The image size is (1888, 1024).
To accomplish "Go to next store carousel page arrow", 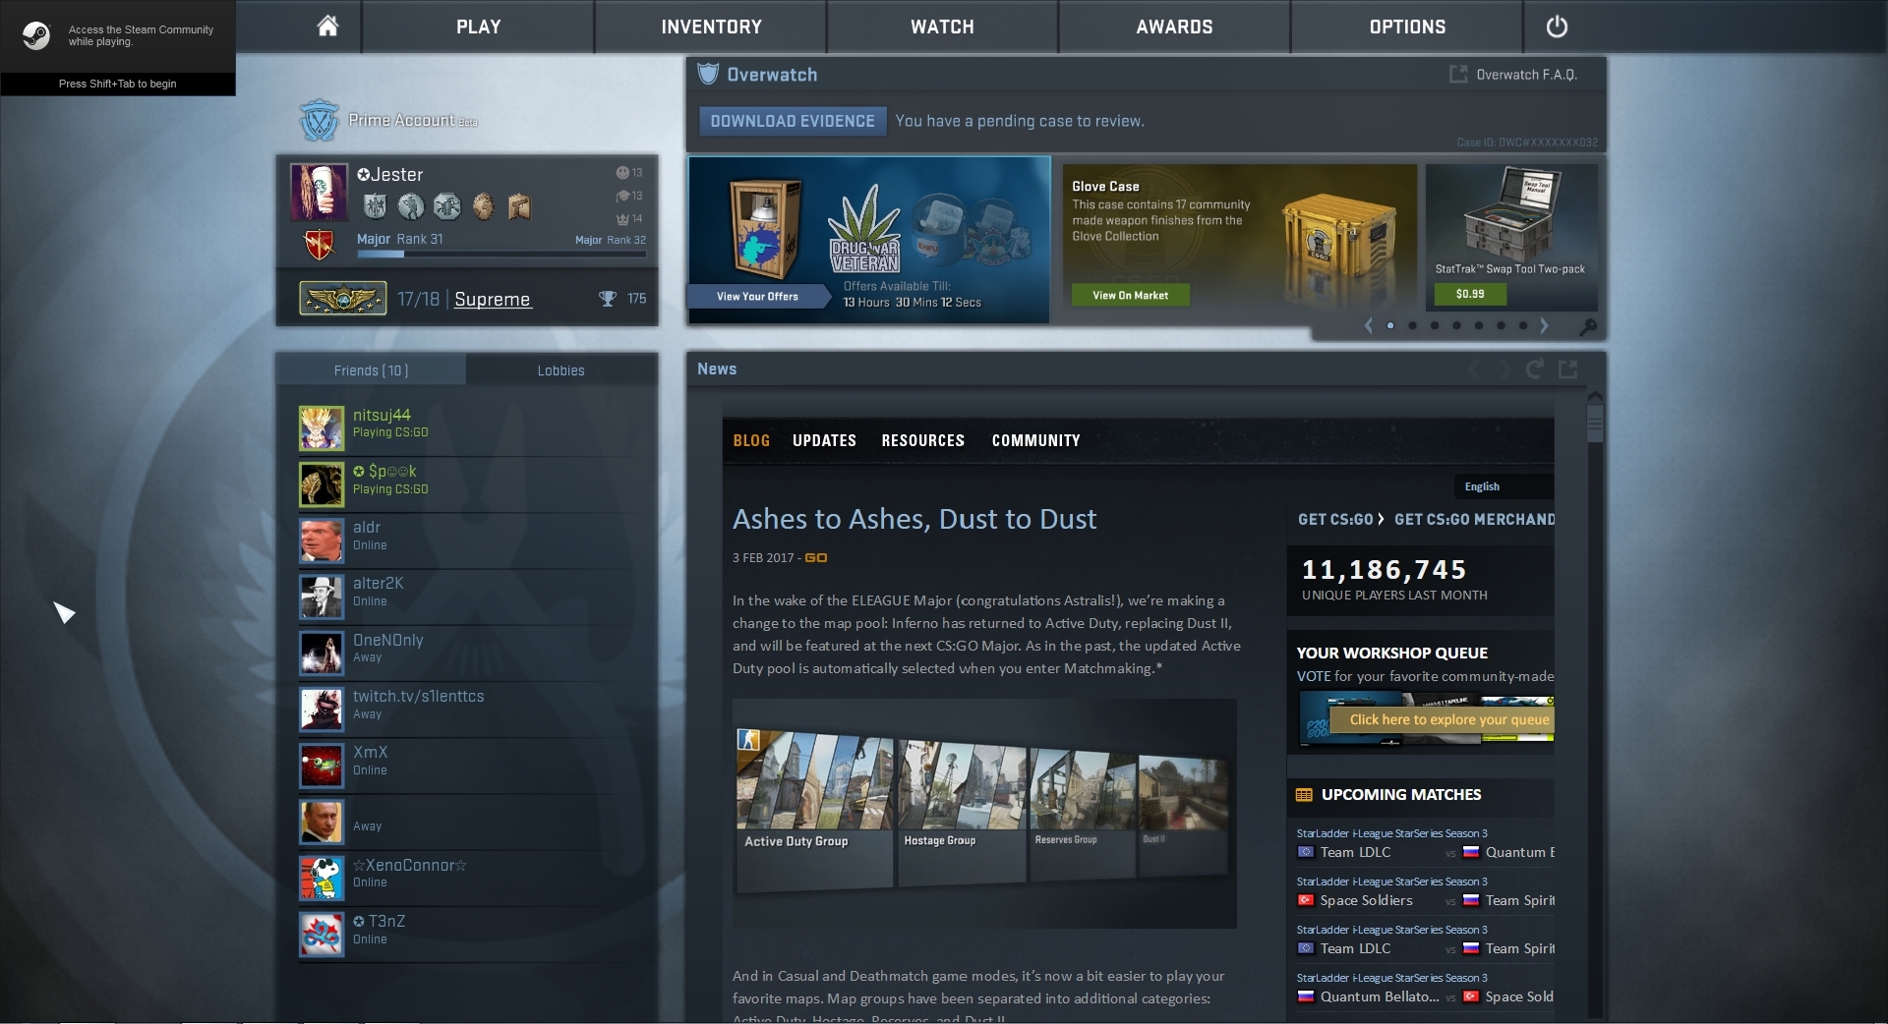I will click(1544, 325).
